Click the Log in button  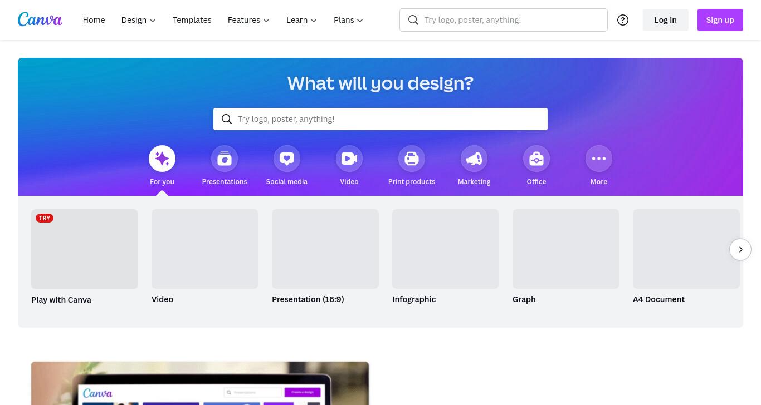tap(665, 20)
